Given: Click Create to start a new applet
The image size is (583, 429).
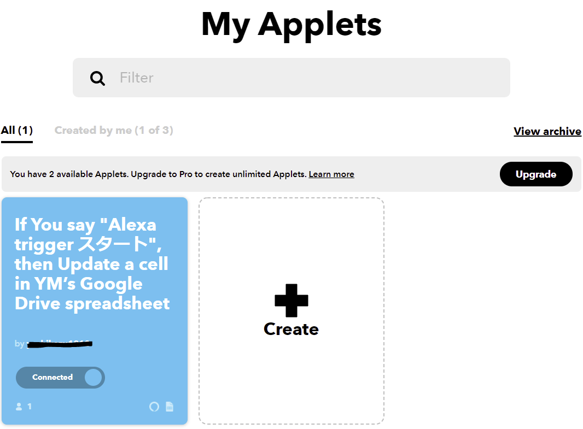Looking at the screenshot, I should coord(291,328).
